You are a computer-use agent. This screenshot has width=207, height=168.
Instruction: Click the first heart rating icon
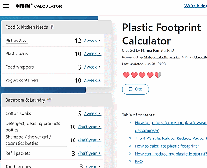click(126, 75)
